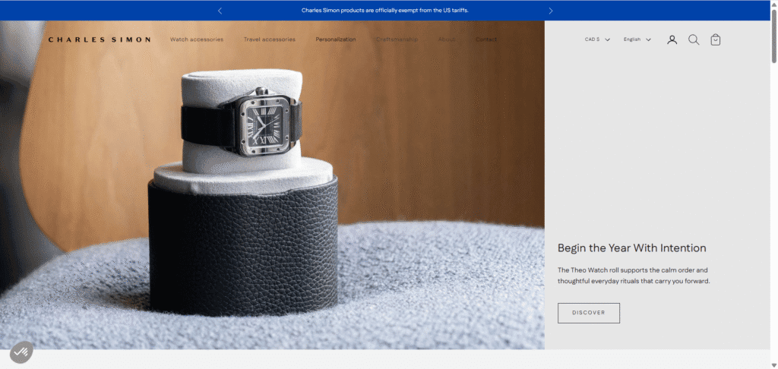778x369 pixels.
Task: Open Travel accessories menu
Action: pyautogui.click(x=270, y=39)
